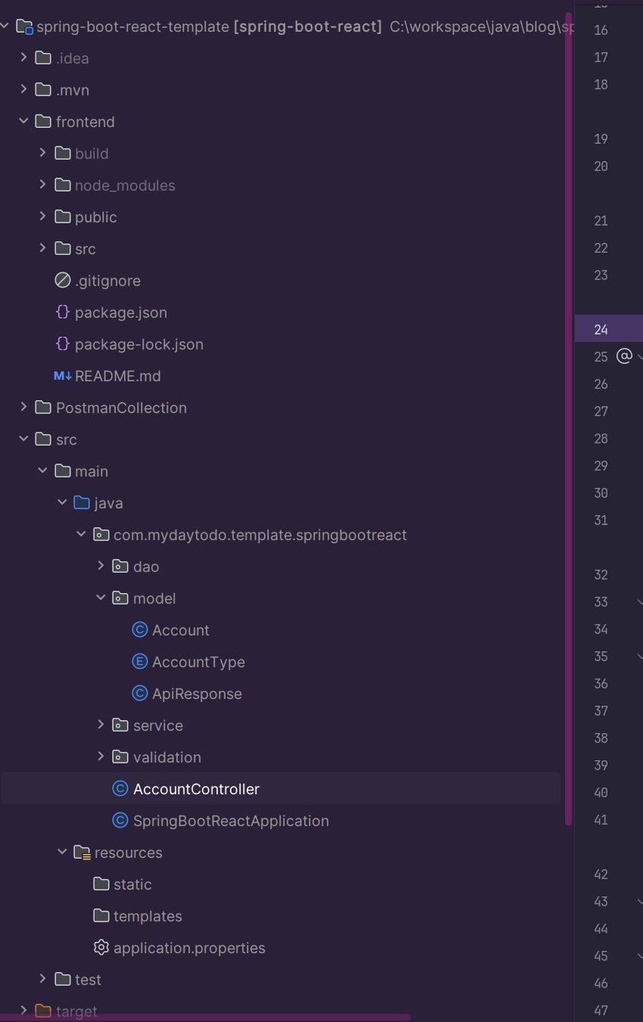The height and width of the screenshot is (1022, 643).
Task: Expand the node_modules folder
Action: click(x=42, y=185)
